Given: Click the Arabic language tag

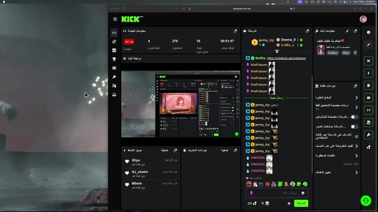Looking at the screenshot, I should (333, 53).
